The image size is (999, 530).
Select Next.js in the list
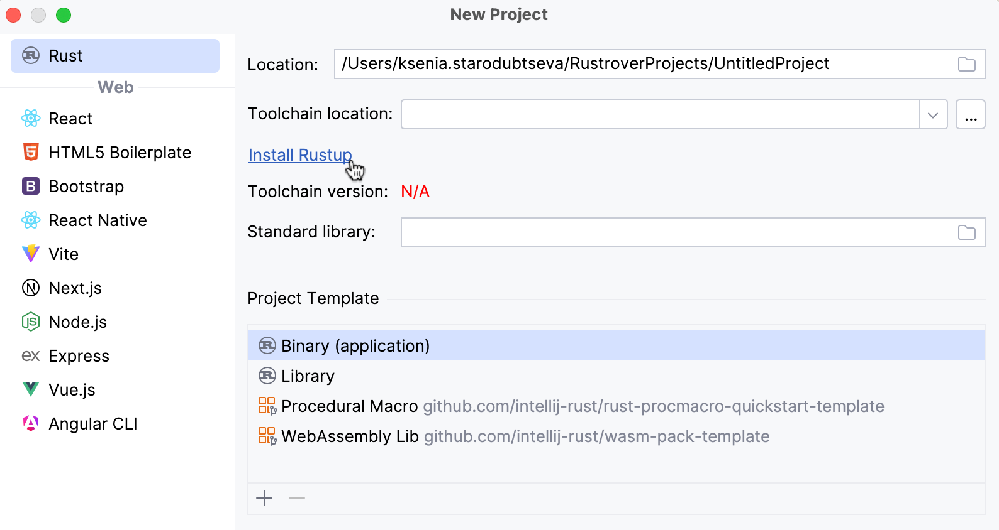click(75, 288)
